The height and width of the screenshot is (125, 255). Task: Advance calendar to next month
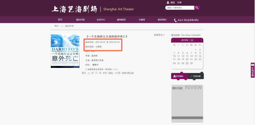[201, 40]
